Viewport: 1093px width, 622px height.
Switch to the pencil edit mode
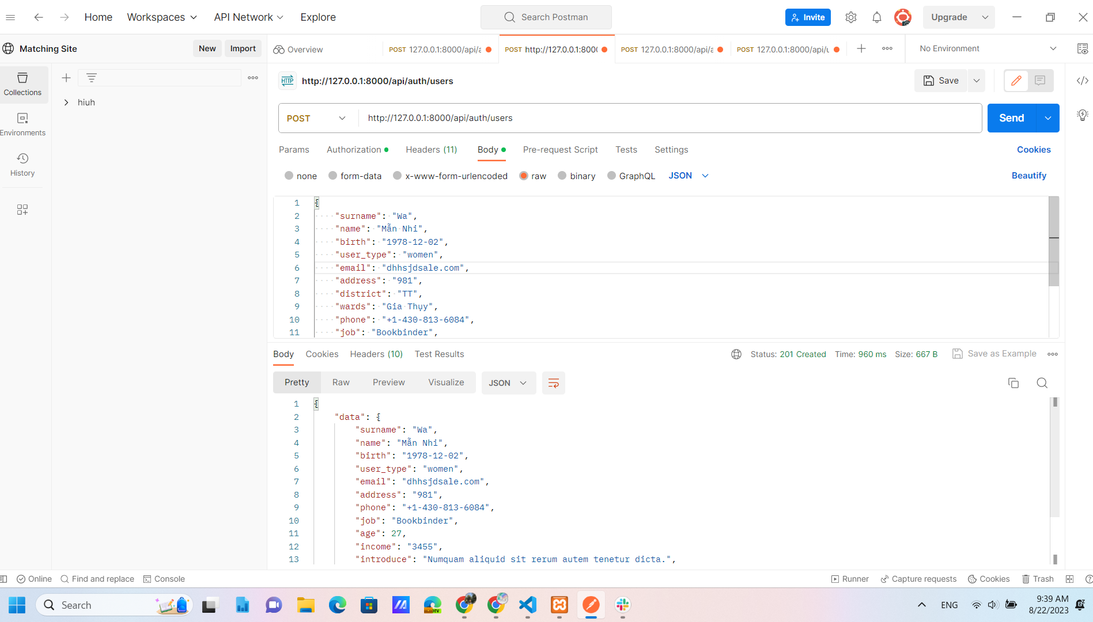click(x=1016, y=81)
